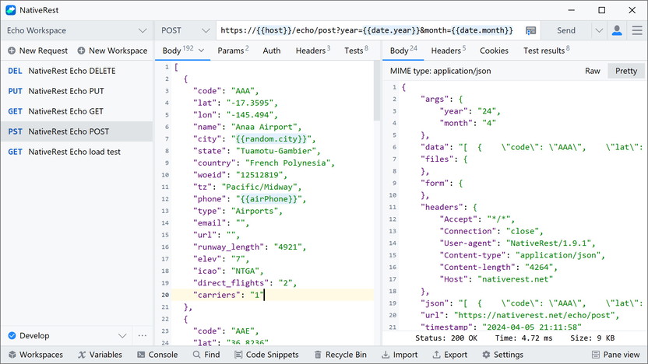This screenshot has height=364, width=648.
Task: Switch response to Raw view
Action: pos(592,71)
